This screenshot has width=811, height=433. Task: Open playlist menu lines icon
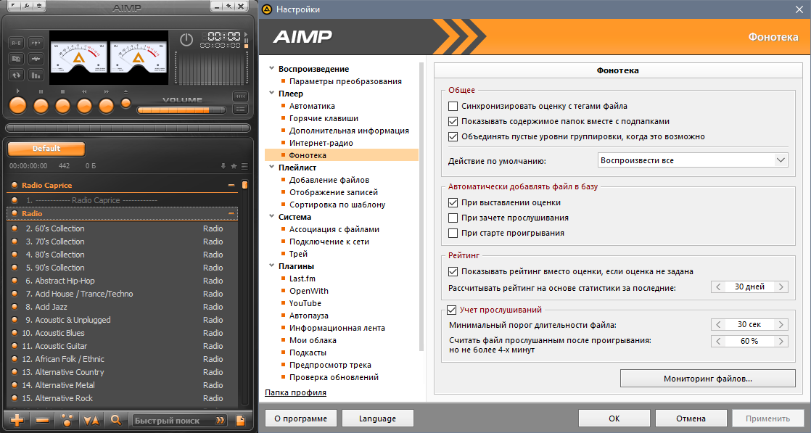pos(244,166)
